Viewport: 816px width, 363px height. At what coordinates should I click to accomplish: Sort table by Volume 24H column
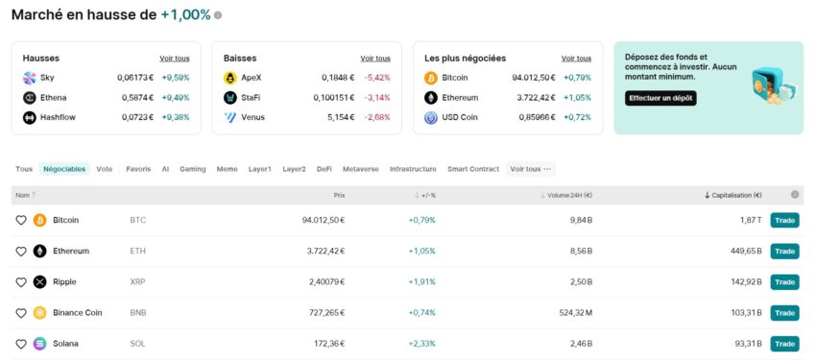[x=566, y=195]
